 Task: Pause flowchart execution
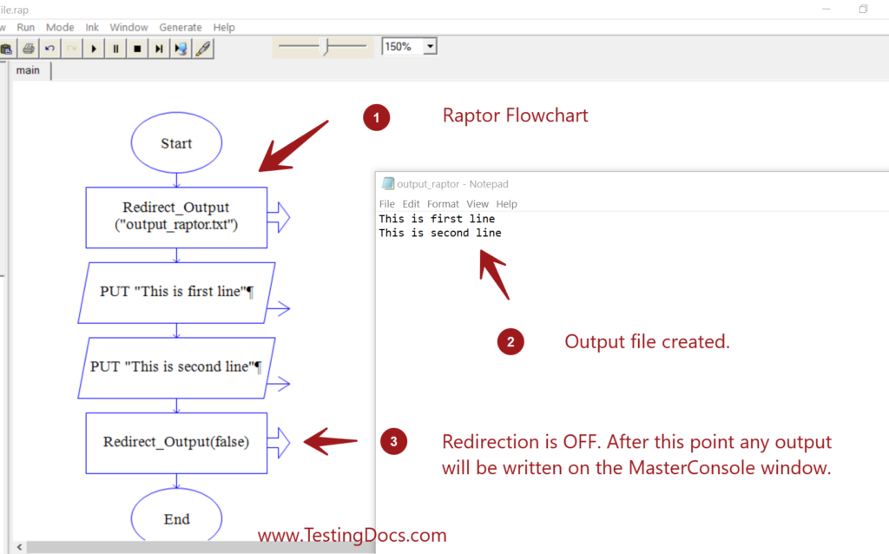point(115,49)
